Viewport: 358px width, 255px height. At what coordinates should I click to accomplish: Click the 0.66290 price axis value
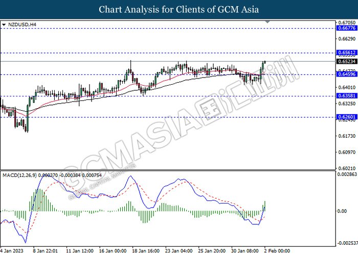tap(347, 39)
